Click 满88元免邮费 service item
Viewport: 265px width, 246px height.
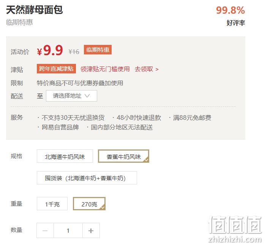(192, 117)
